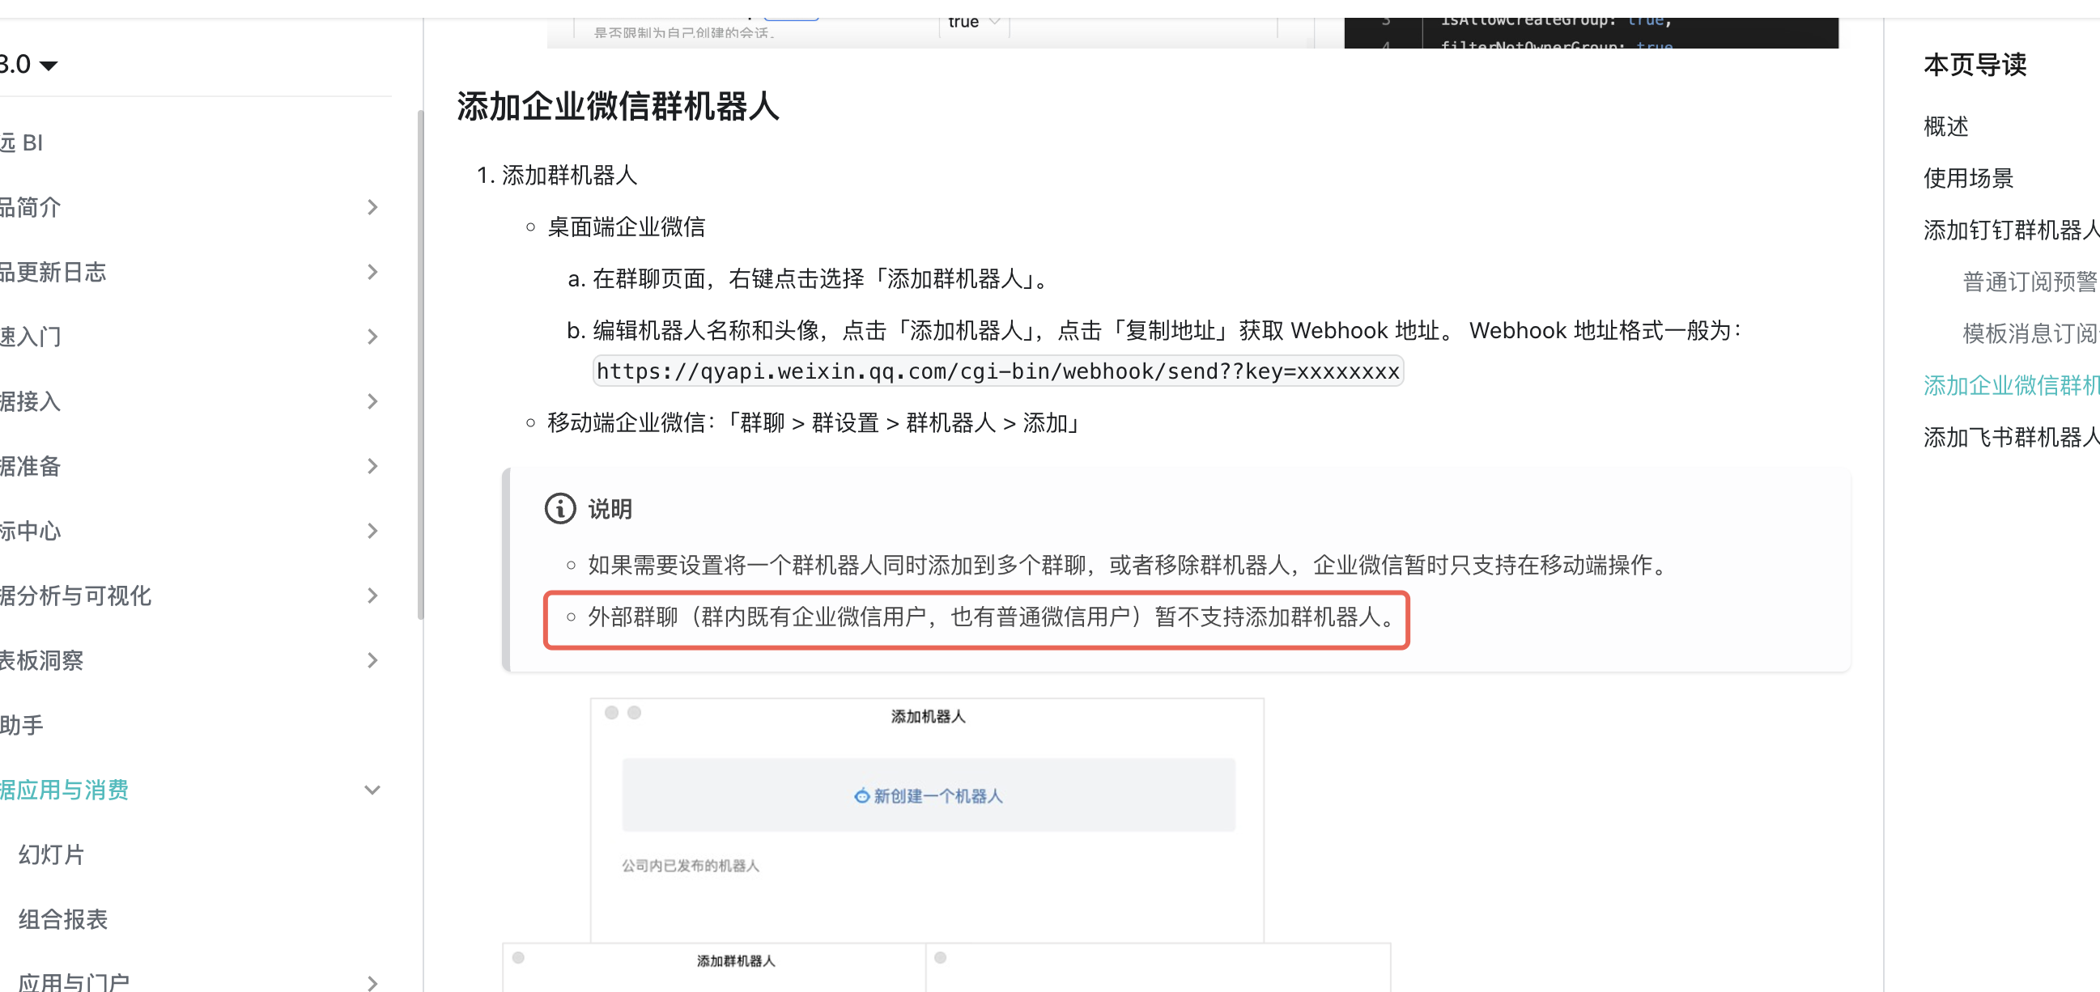Expand the 据分析与可视化 chevron
The width and height of the screenshot is (2100, 992).
[372, 595]
